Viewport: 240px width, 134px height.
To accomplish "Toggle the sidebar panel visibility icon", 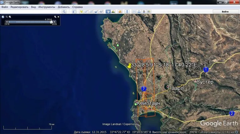I will pos(74,12).
